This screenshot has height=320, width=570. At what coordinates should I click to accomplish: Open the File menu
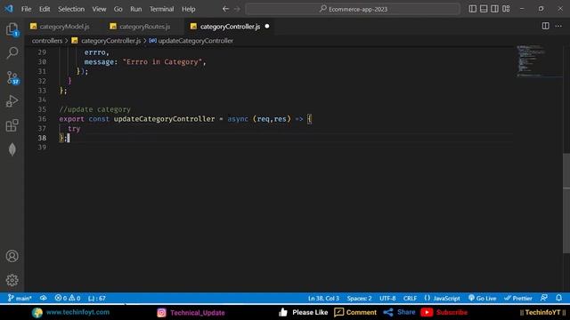point(26,9)
